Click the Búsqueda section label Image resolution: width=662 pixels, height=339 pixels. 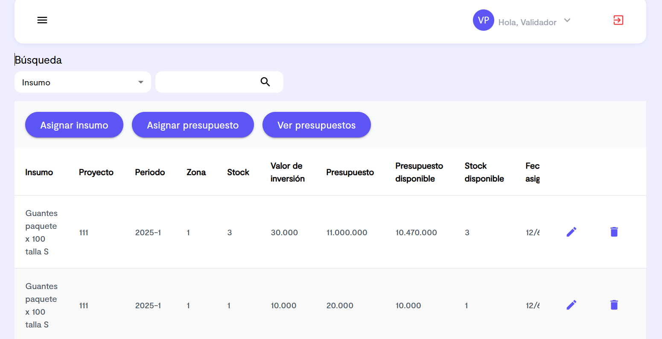[38, 60]
